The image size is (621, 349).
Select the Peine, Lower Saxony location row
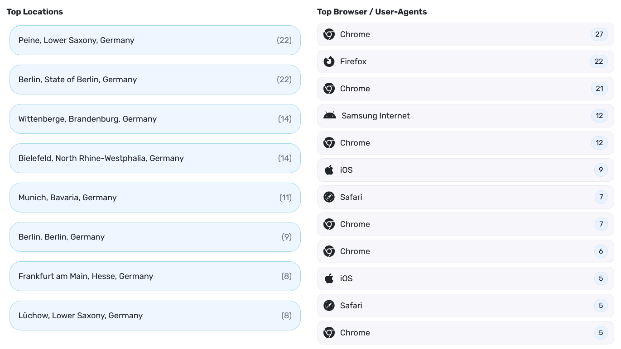[x=155, y=40]
